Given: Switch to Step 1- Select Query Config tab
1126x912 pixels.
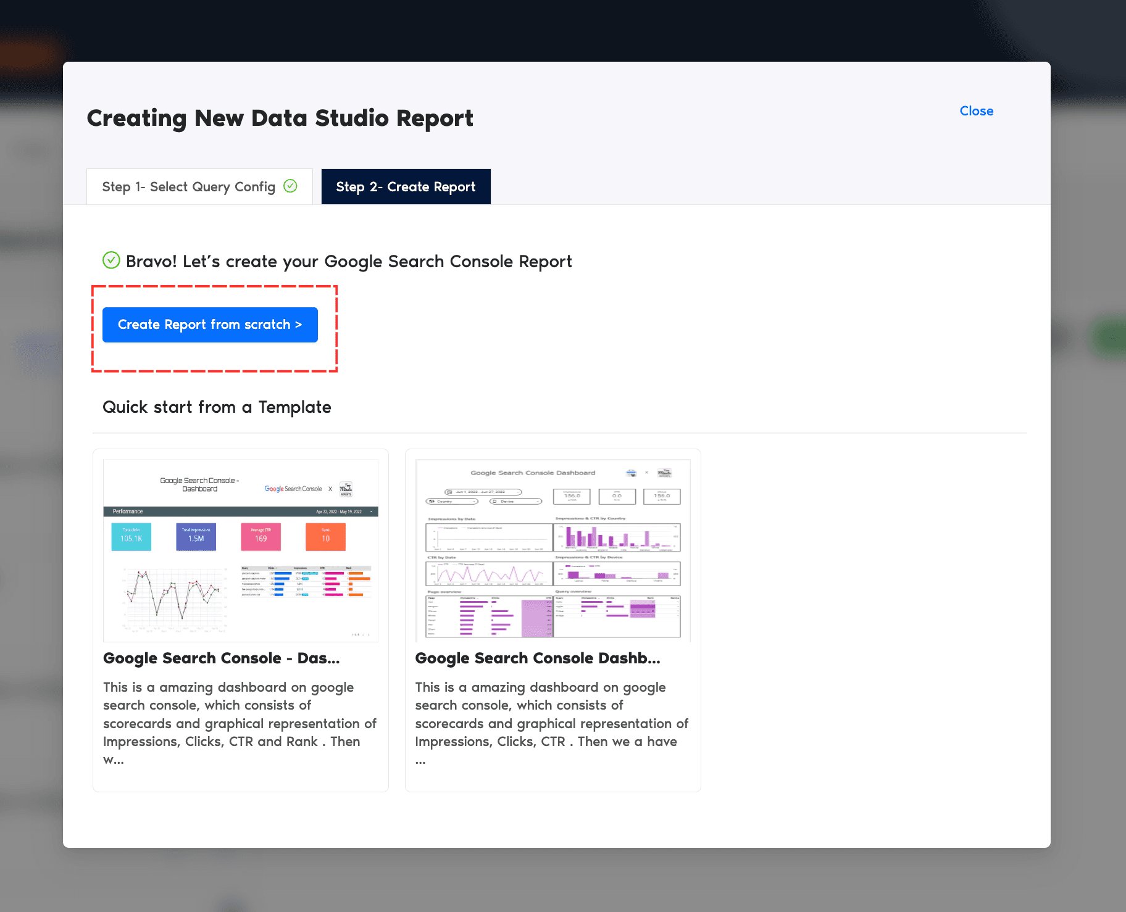Looking at the screenshot, I should pos(199,187).
